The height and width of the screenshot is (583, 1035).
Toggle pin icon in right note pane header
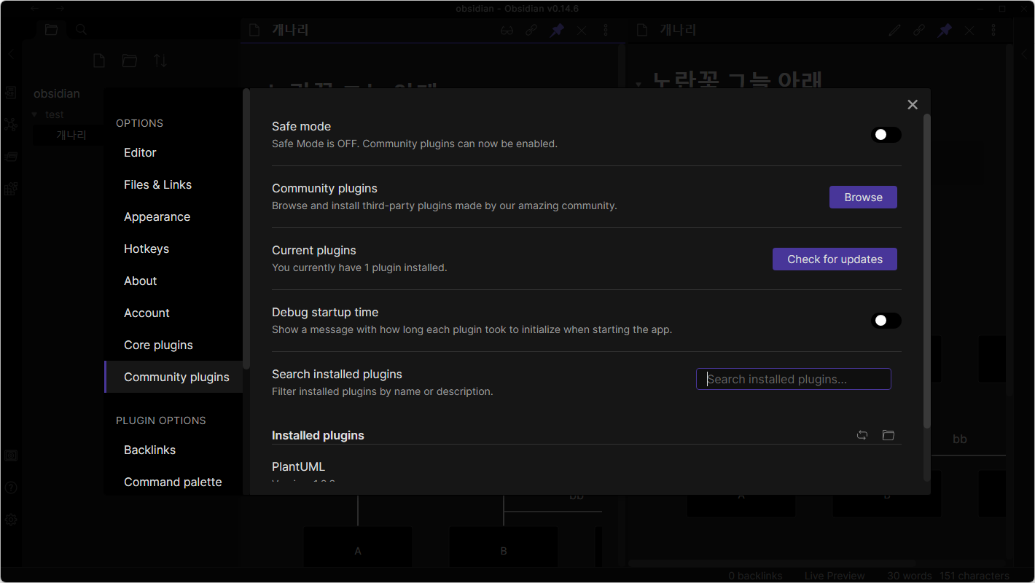(945, 31)
